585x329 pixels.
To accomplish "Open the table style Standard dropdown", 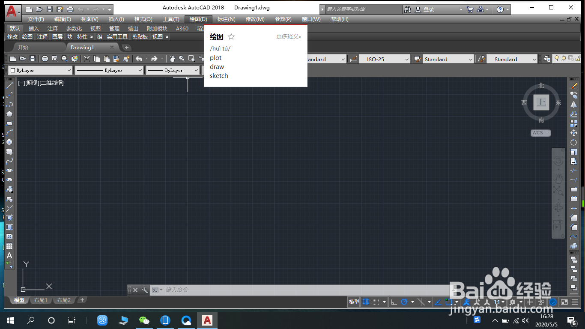I will [x=448, y=59].
